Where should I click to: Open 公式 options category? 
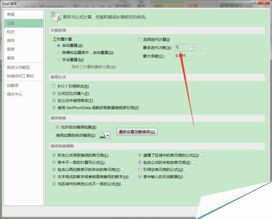click(24, 23)
